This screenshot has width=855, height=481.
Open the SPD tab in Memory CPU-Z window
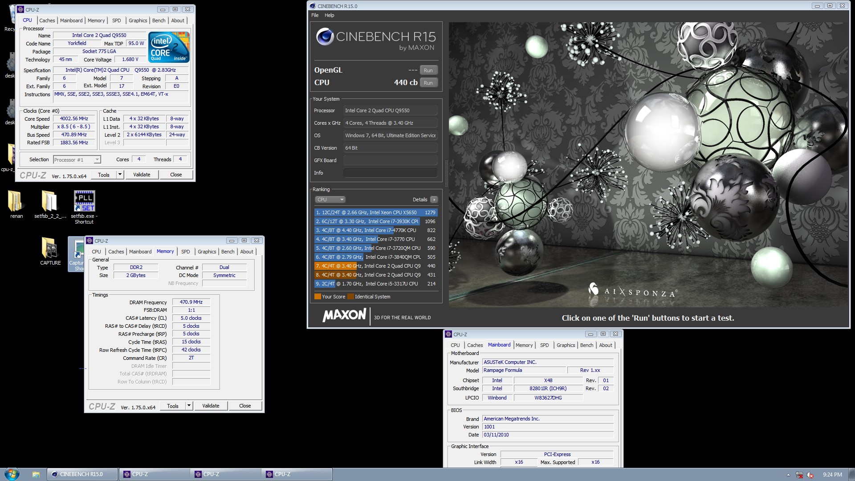tap(185, 252)
